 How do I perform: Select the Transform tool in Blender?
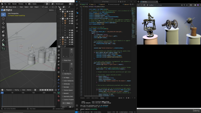pyautogui.click(x=3, y=35)
